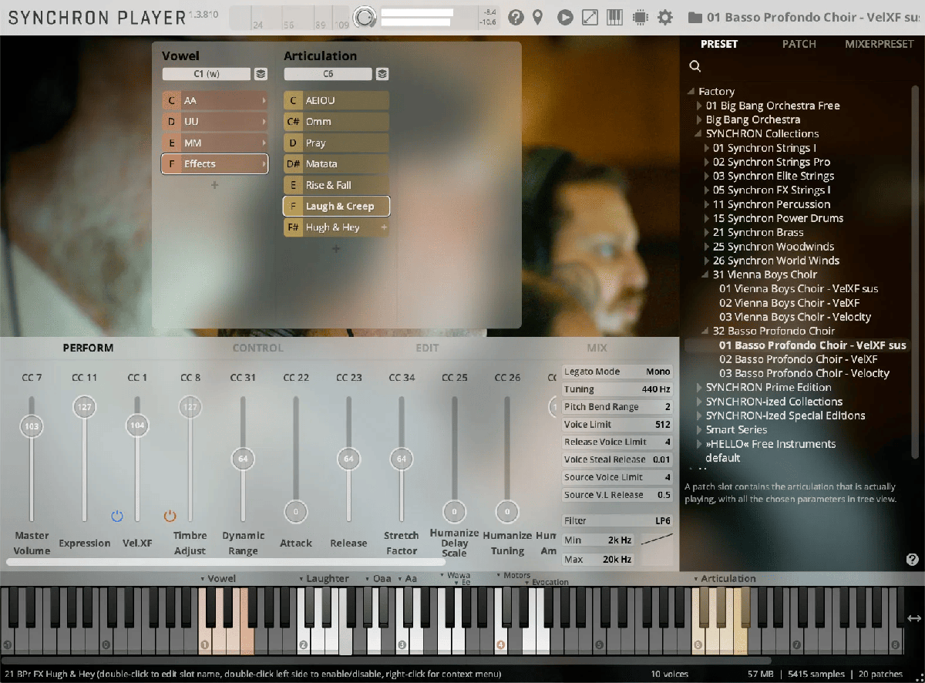Click the Master Volume slider handle
The width and height of the screenshot is (925, 683).
click(x=32, y=426)
